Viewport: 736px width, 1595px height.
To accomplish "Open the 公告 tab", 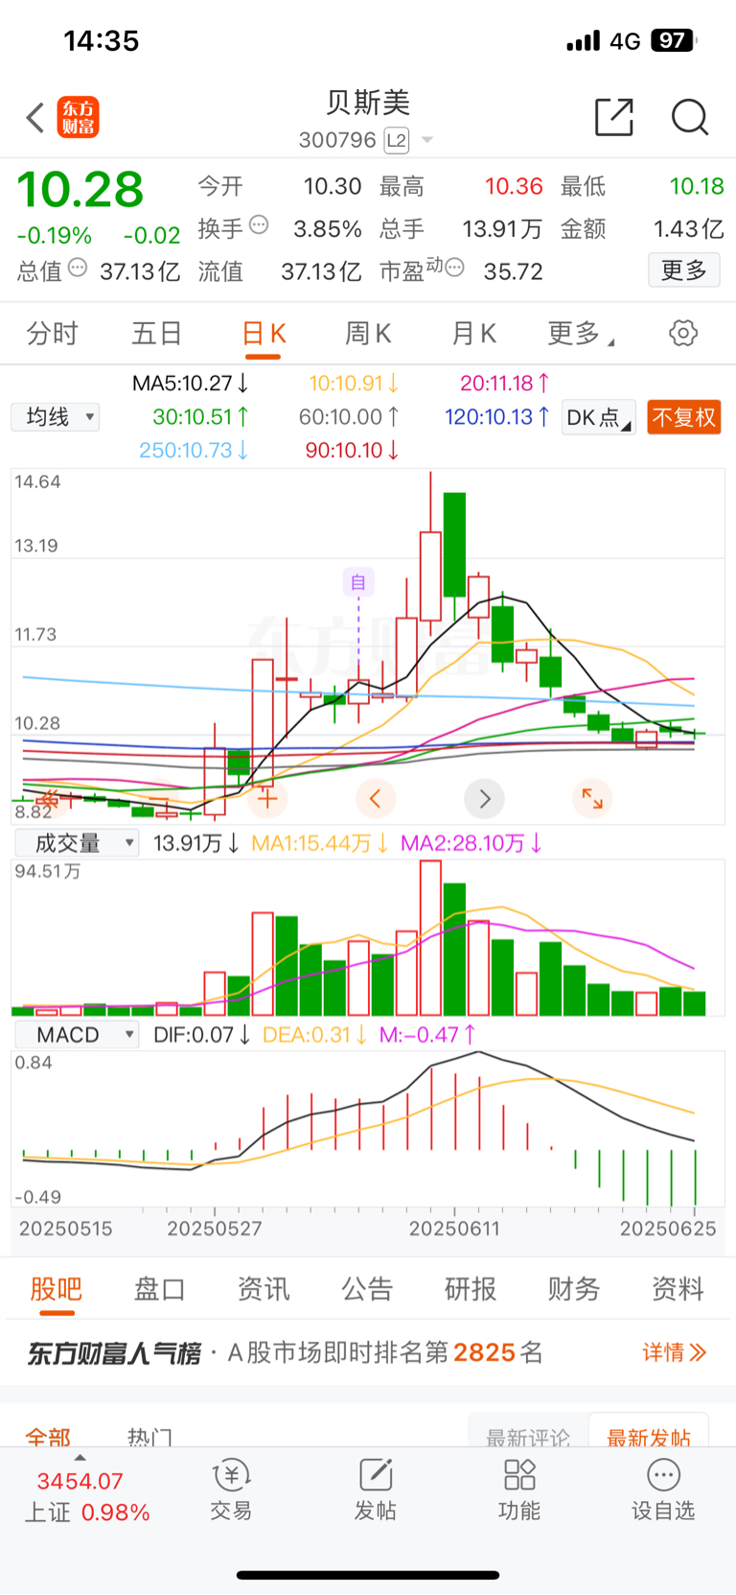I will (x=367, y=1289).
